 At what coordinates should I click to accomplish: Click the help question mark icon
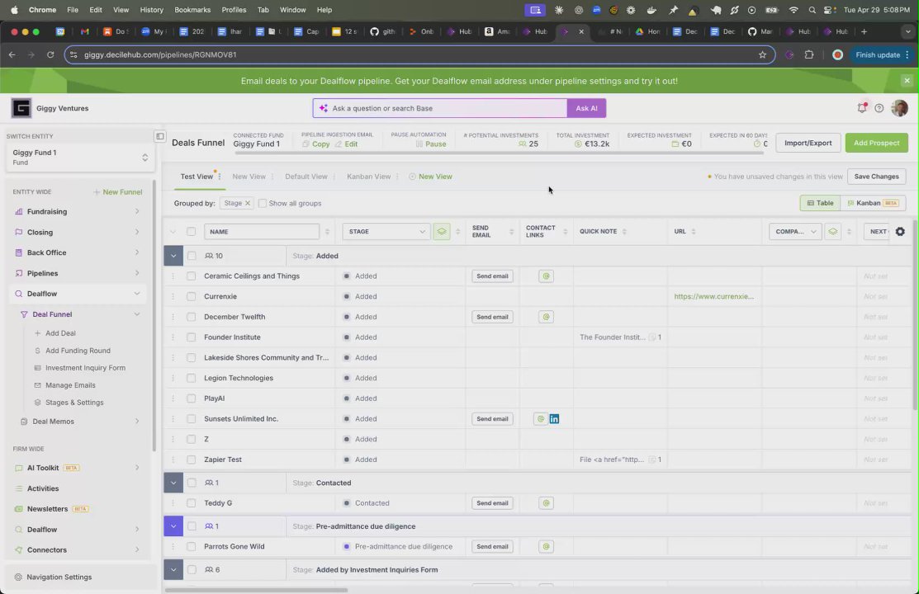tap(879, 108)
